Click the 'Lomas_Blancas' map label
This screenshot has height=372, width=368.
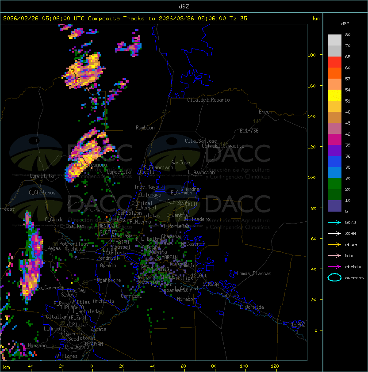tap(254, 273)
